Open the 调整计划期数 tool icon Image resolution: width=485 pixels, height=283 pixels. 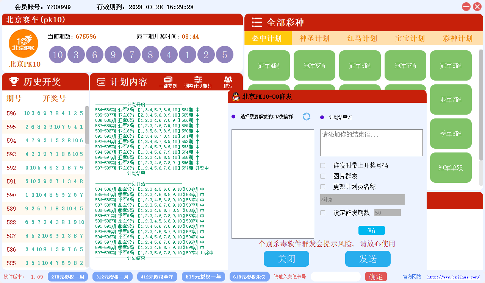[x=198, y=79]
